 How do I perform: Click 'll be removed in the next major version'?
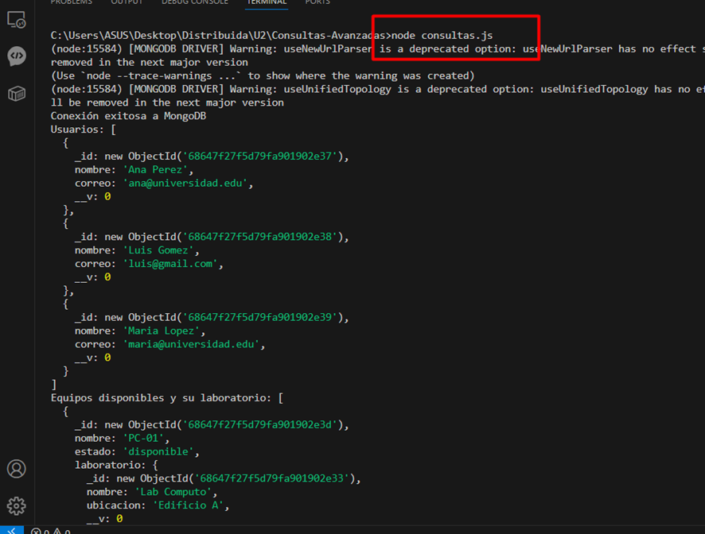tap(167, 103)
